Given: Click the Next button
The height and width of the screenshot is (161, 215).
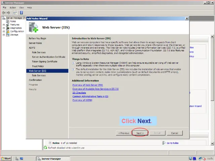Looking at the screenshot, I should click(140, 133).
